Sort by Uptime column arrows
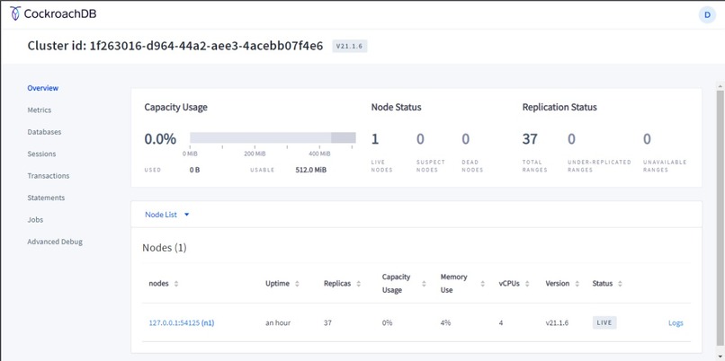 click(297, 284)
